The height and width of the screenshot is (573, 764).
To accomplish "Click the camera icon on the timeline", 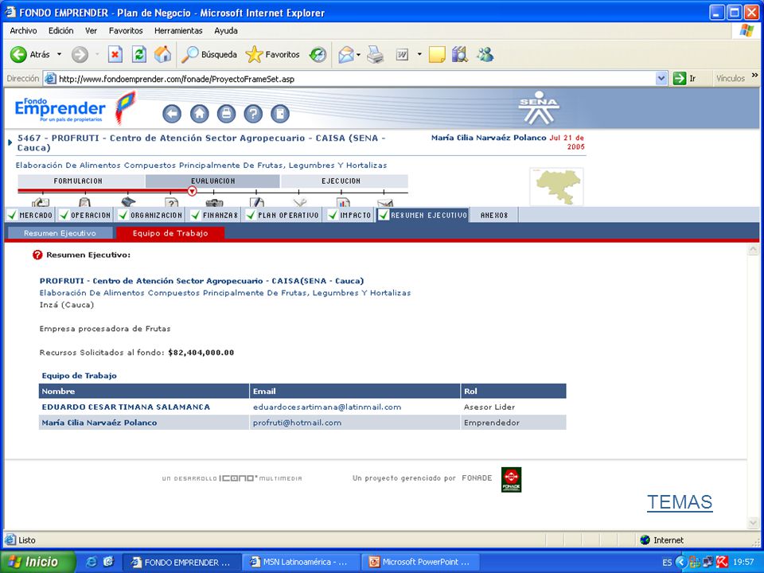I will pos(214,202).
